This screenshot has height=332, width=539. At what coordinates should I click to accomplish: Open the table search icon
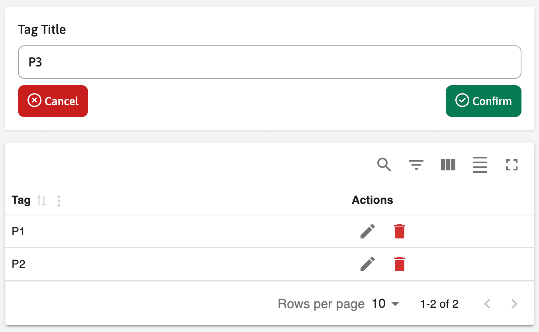click(x=384, y=165)
